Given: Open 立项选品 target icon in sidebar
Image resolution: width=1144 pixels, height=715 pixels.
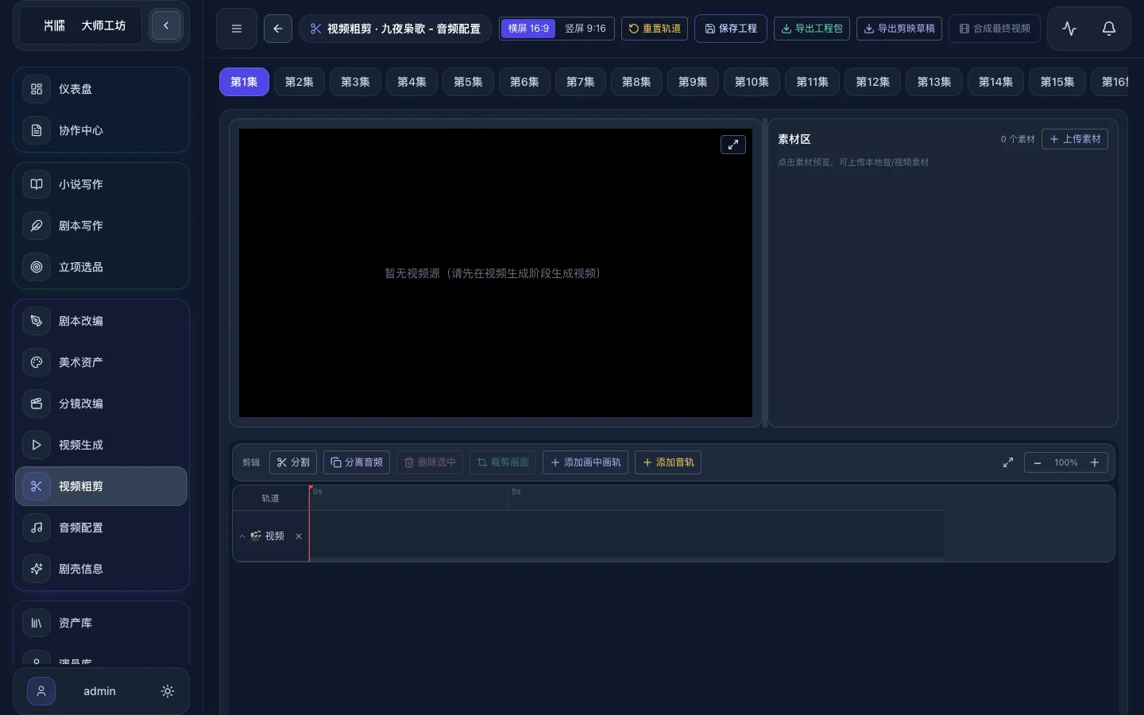Looking at the screenshot, I should tap(37, 267).
